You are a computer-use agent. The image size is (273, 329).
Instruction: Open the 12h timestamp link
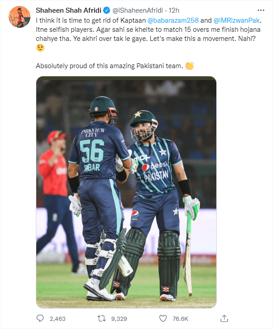pyautogui.click(x=174, y=10)
